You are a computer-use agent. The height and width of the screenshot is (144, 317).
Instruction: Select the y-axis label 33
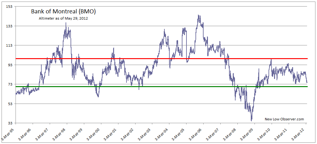click(x=11, y=123)
